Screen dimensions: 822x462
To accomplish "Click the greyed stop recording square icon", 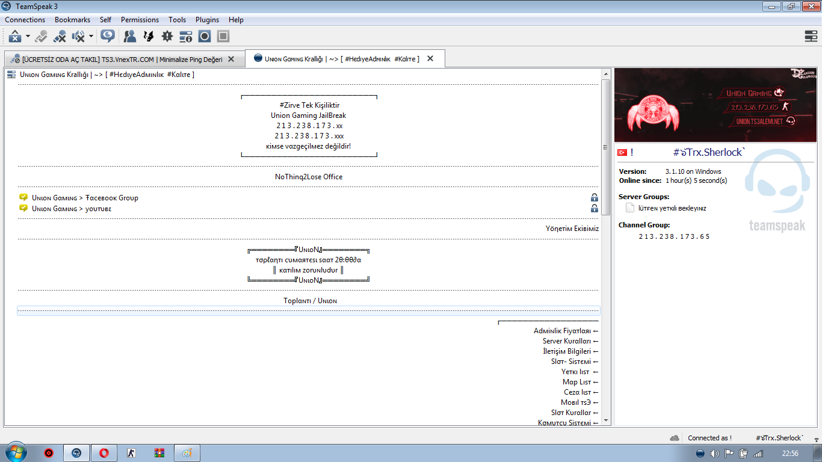I will (x=223, y=37).
